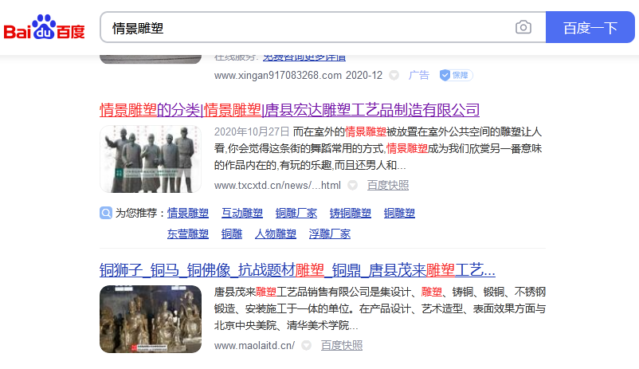Click the www.maolaitd.cn/ URL text
The image size is (639, 369).
tap(254, 346)
